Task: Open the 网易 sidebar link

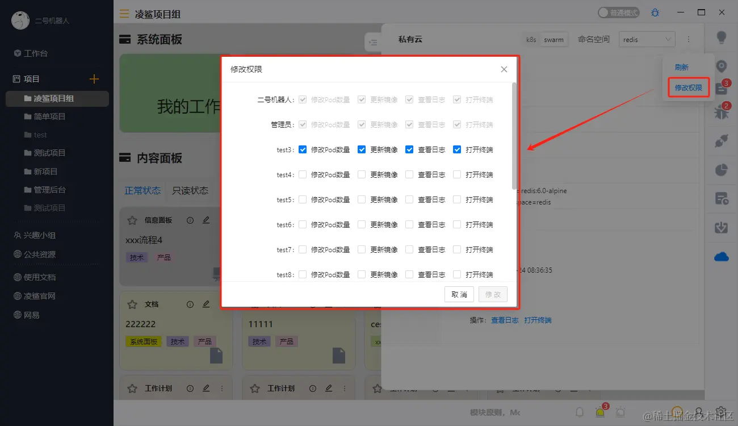Action: click(26, 315)
